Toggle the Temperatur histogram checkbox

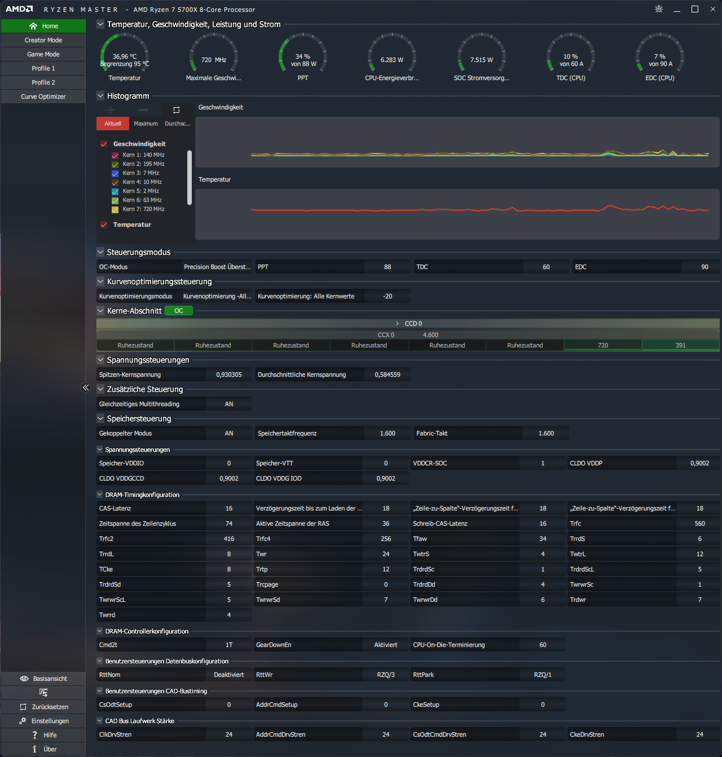tap(104, 225)
